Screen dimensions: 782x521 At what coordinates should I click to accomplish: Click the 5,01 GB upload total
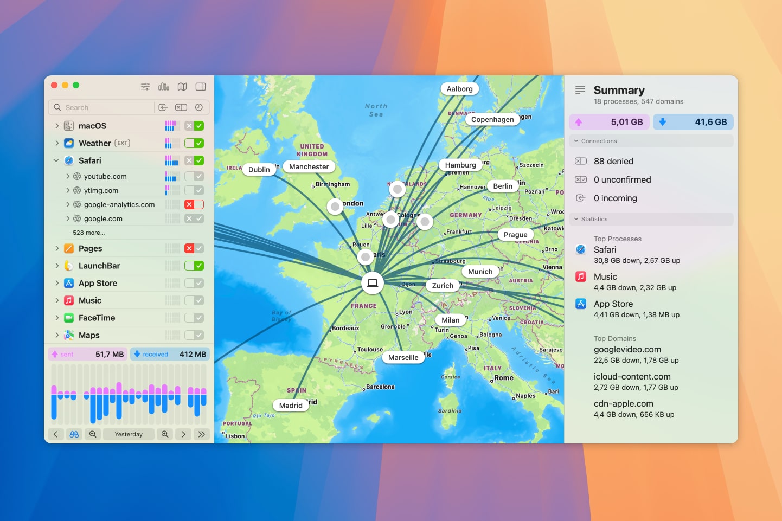tap(610, 122)
